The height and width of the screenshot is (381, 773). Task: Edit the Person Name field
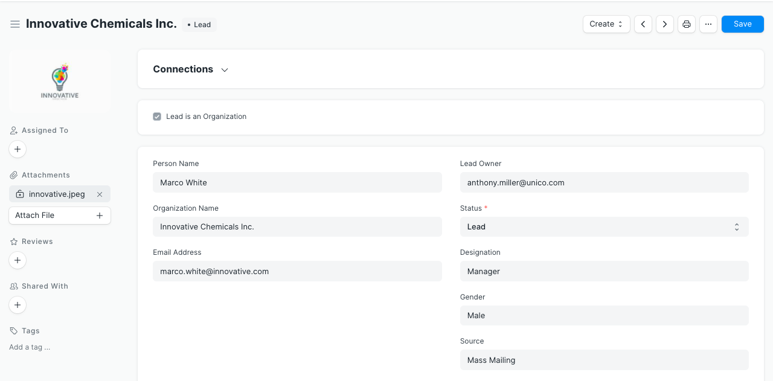tap(297, 182)
